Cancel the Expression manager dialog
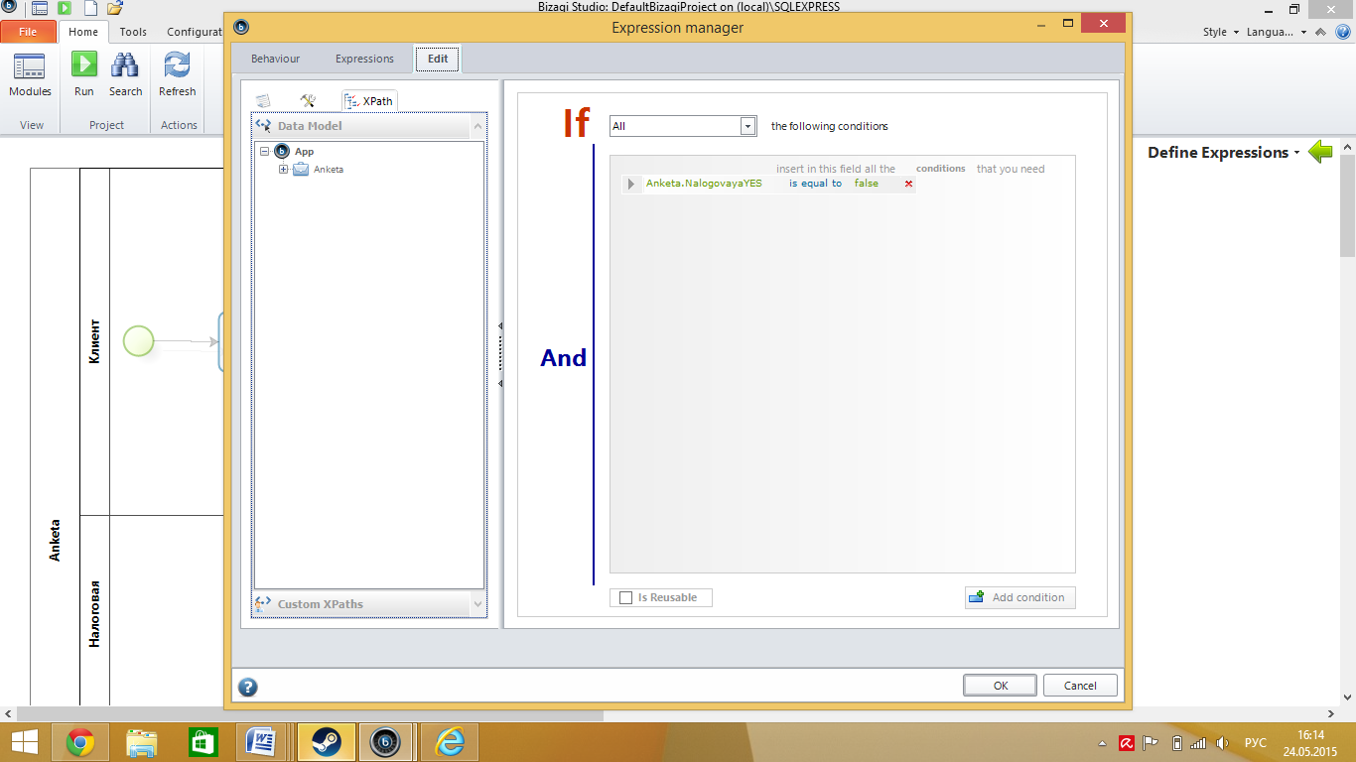 coord(1080,686)
